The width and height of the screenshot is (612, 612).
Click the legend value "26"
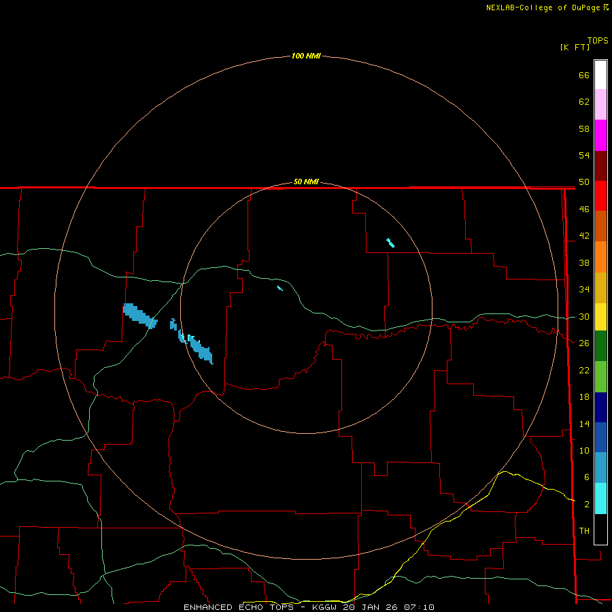tap(584, 343)
